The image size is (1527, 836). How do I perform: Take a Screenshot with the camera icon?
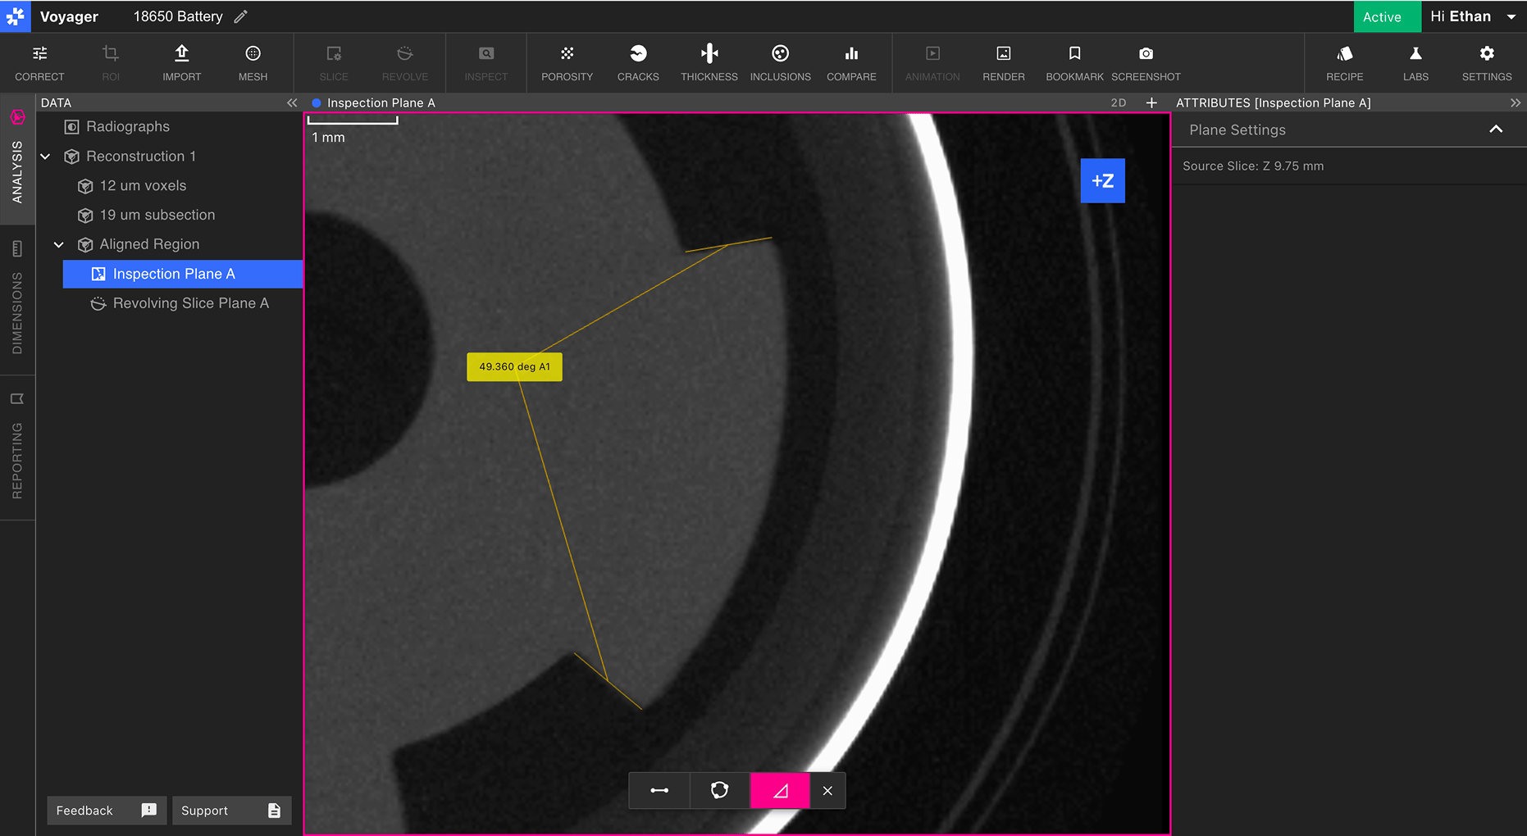click(1146, 63)
